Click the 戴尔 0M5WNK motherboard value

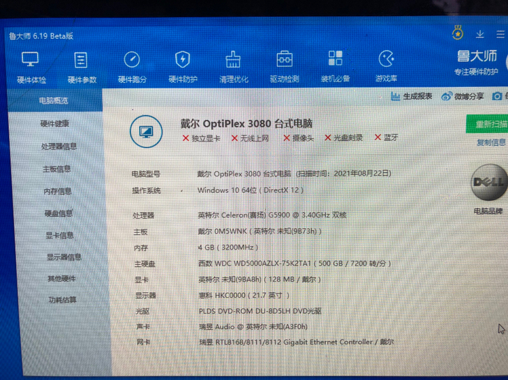[x=260, y=231]
